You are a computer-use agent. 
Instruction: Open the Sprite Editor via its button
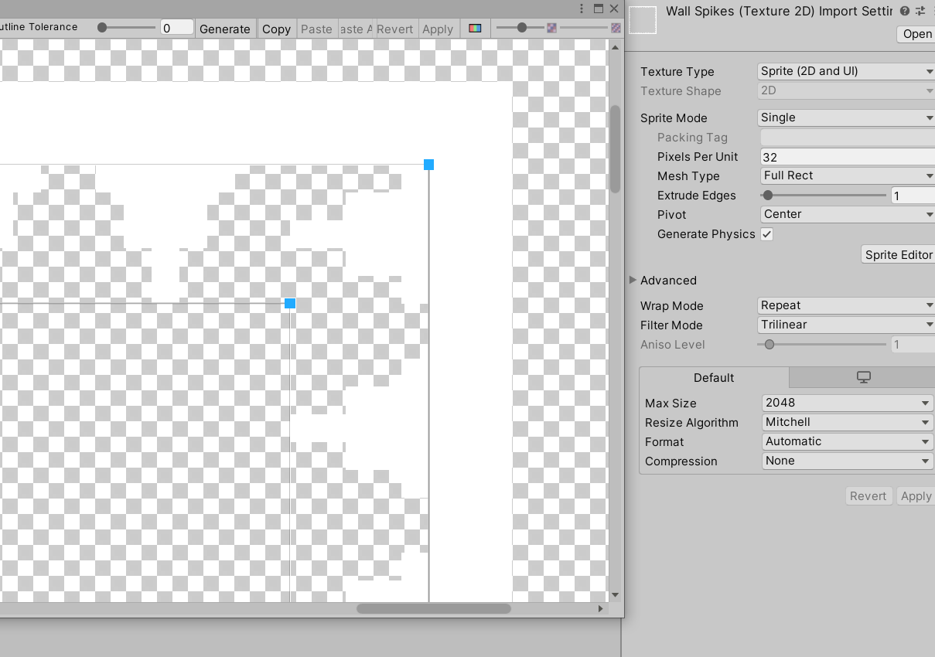898,254
